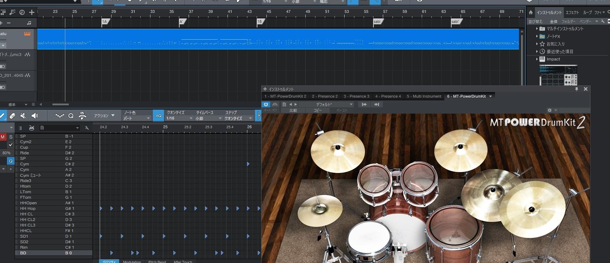Click the music note icon in the marker lane

29,23
